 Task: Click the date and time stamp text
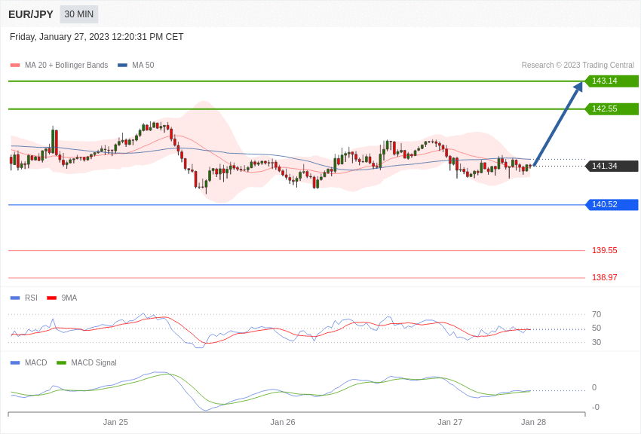97,37
